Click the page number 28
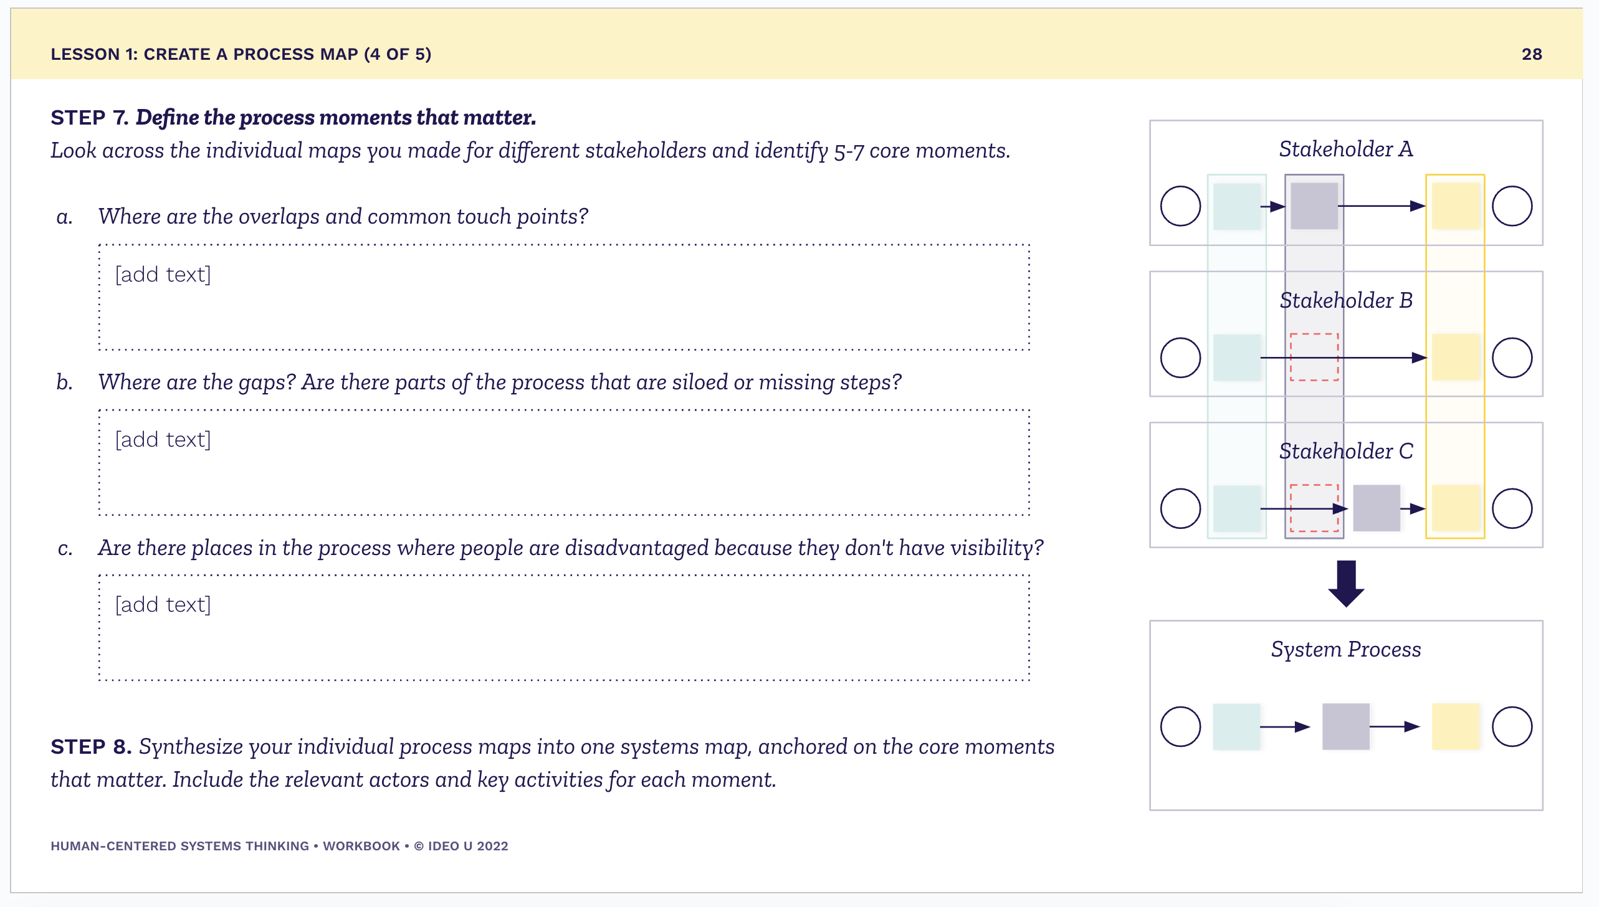This screenshot has width=1599, height=907. point(1532,54)
